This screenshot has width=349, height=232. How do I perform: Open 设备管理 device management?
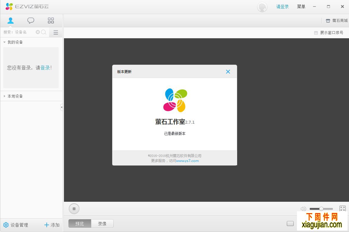[15, 225]
